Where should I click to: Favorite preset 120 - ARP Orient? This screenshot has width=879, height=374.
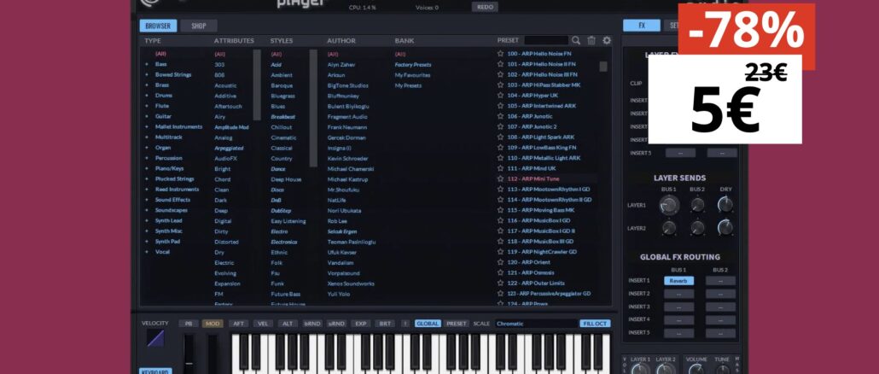tap(500, 262)
